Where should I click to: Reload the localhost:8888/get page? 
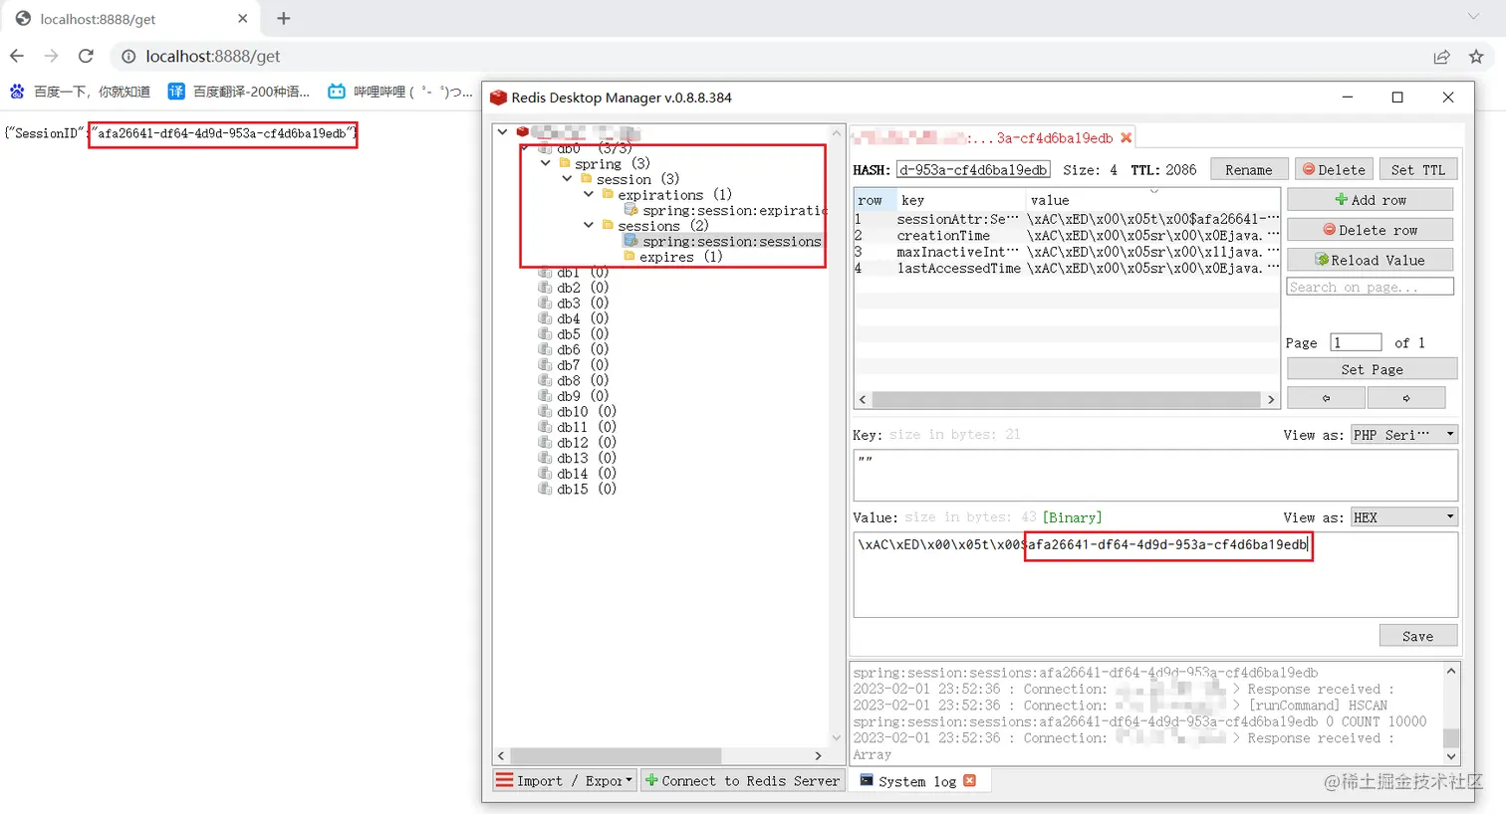[87, 57]
